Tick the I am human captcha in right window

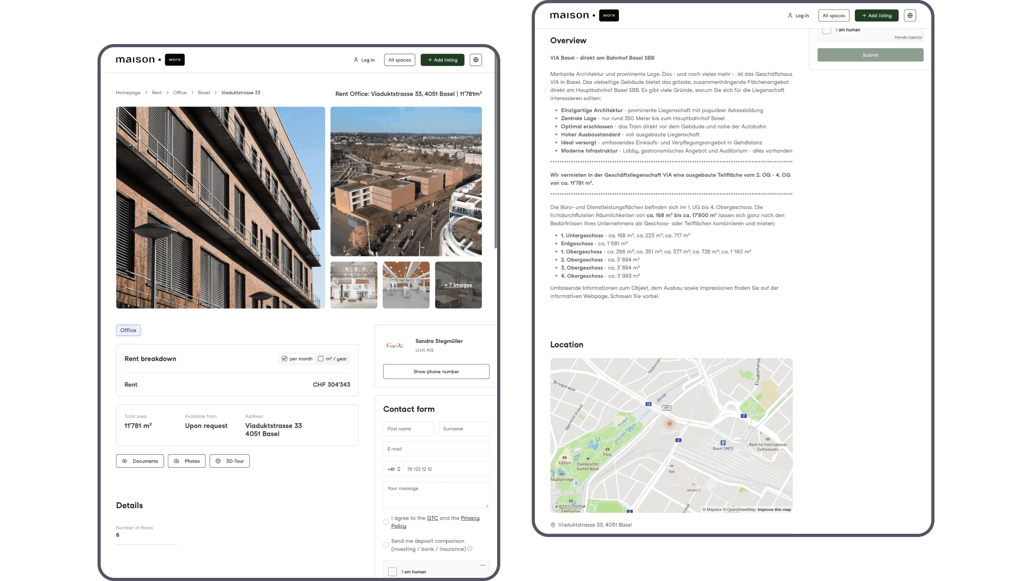pos(826,30)
